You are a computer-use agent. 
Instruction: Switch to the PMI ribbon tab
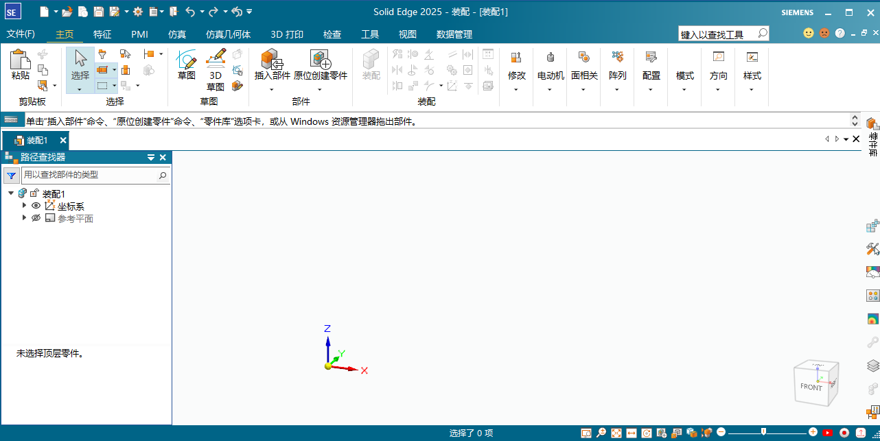pos(139,34)
